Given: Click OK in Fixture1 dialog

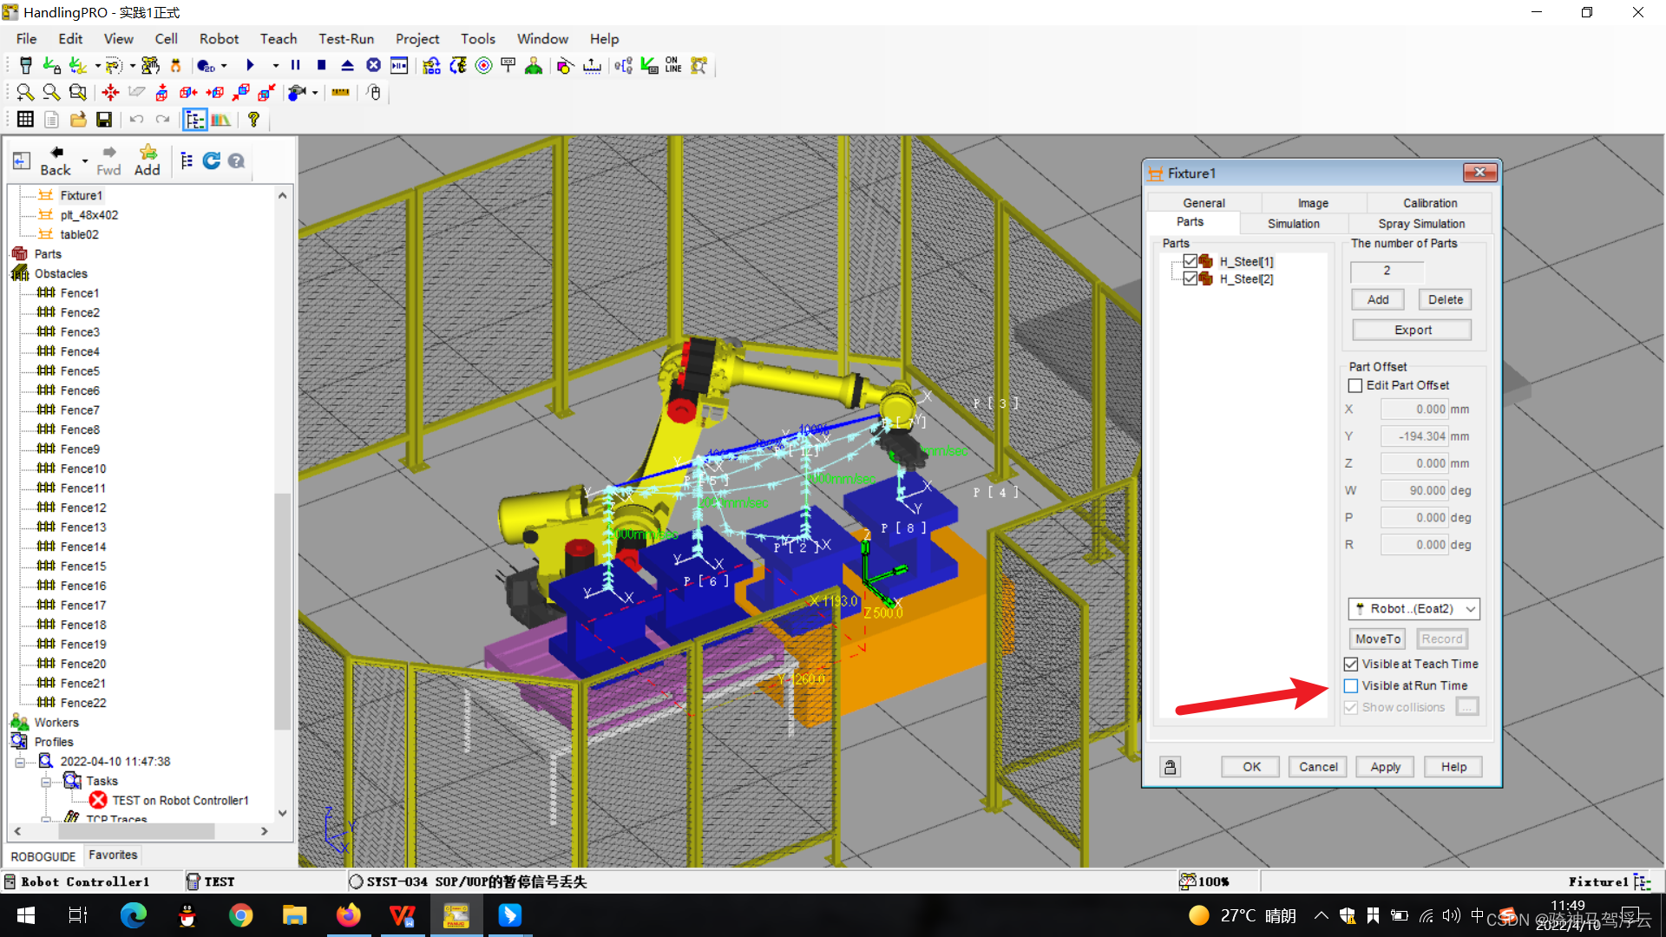Looking at the screenshot, I should point(1251,767).
